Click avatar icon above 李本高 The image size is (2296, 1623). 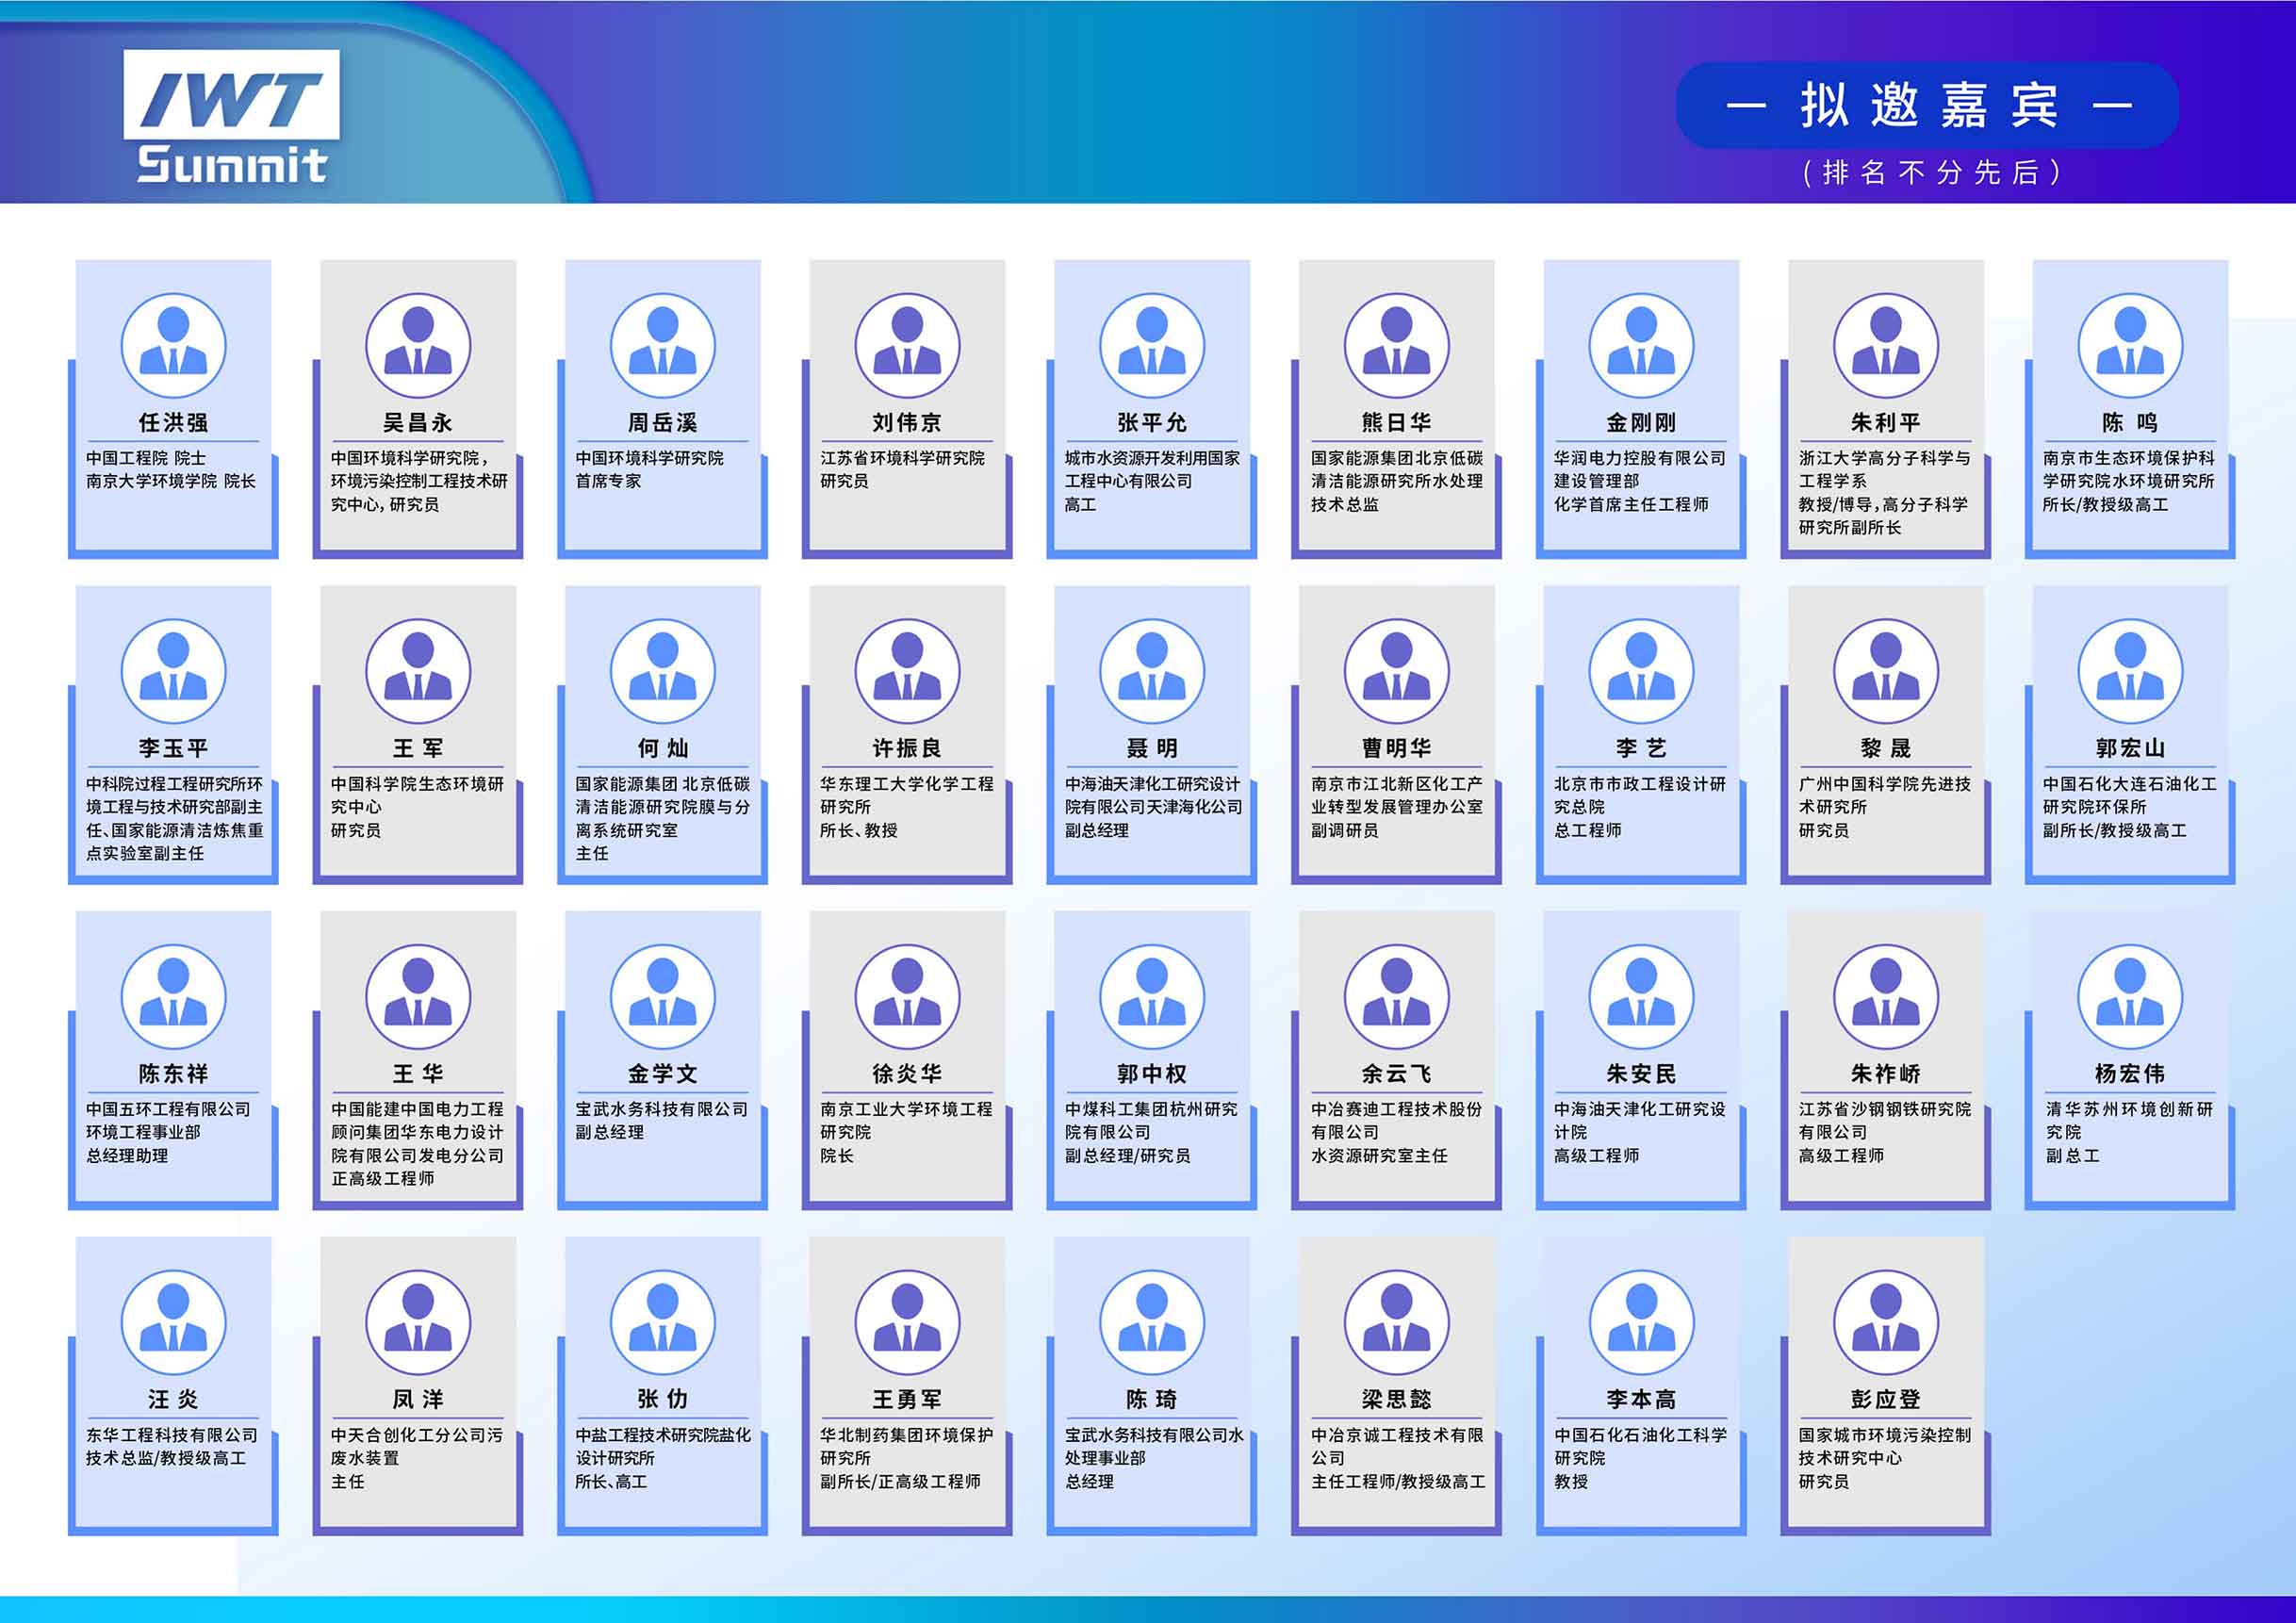[1641, 1322]
